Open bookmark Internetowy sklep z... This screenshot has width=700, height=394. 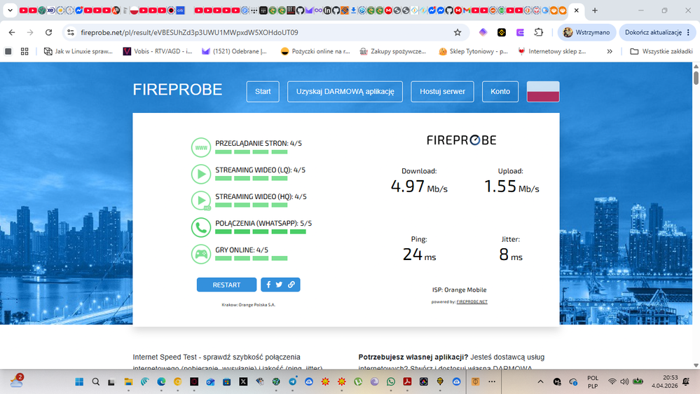click(551, 51)
